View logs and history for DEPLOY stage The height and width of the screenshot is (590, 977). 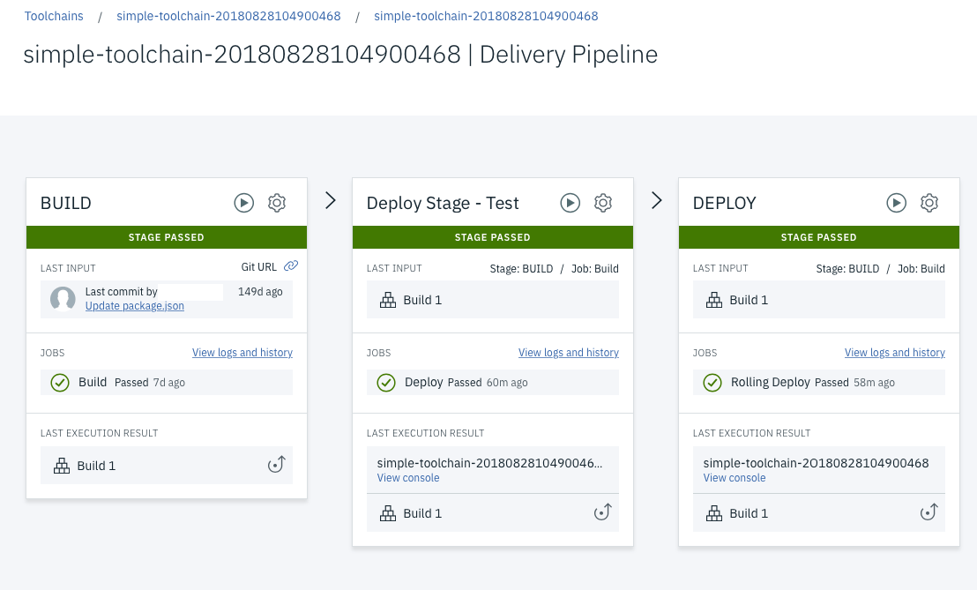[895, 353]
